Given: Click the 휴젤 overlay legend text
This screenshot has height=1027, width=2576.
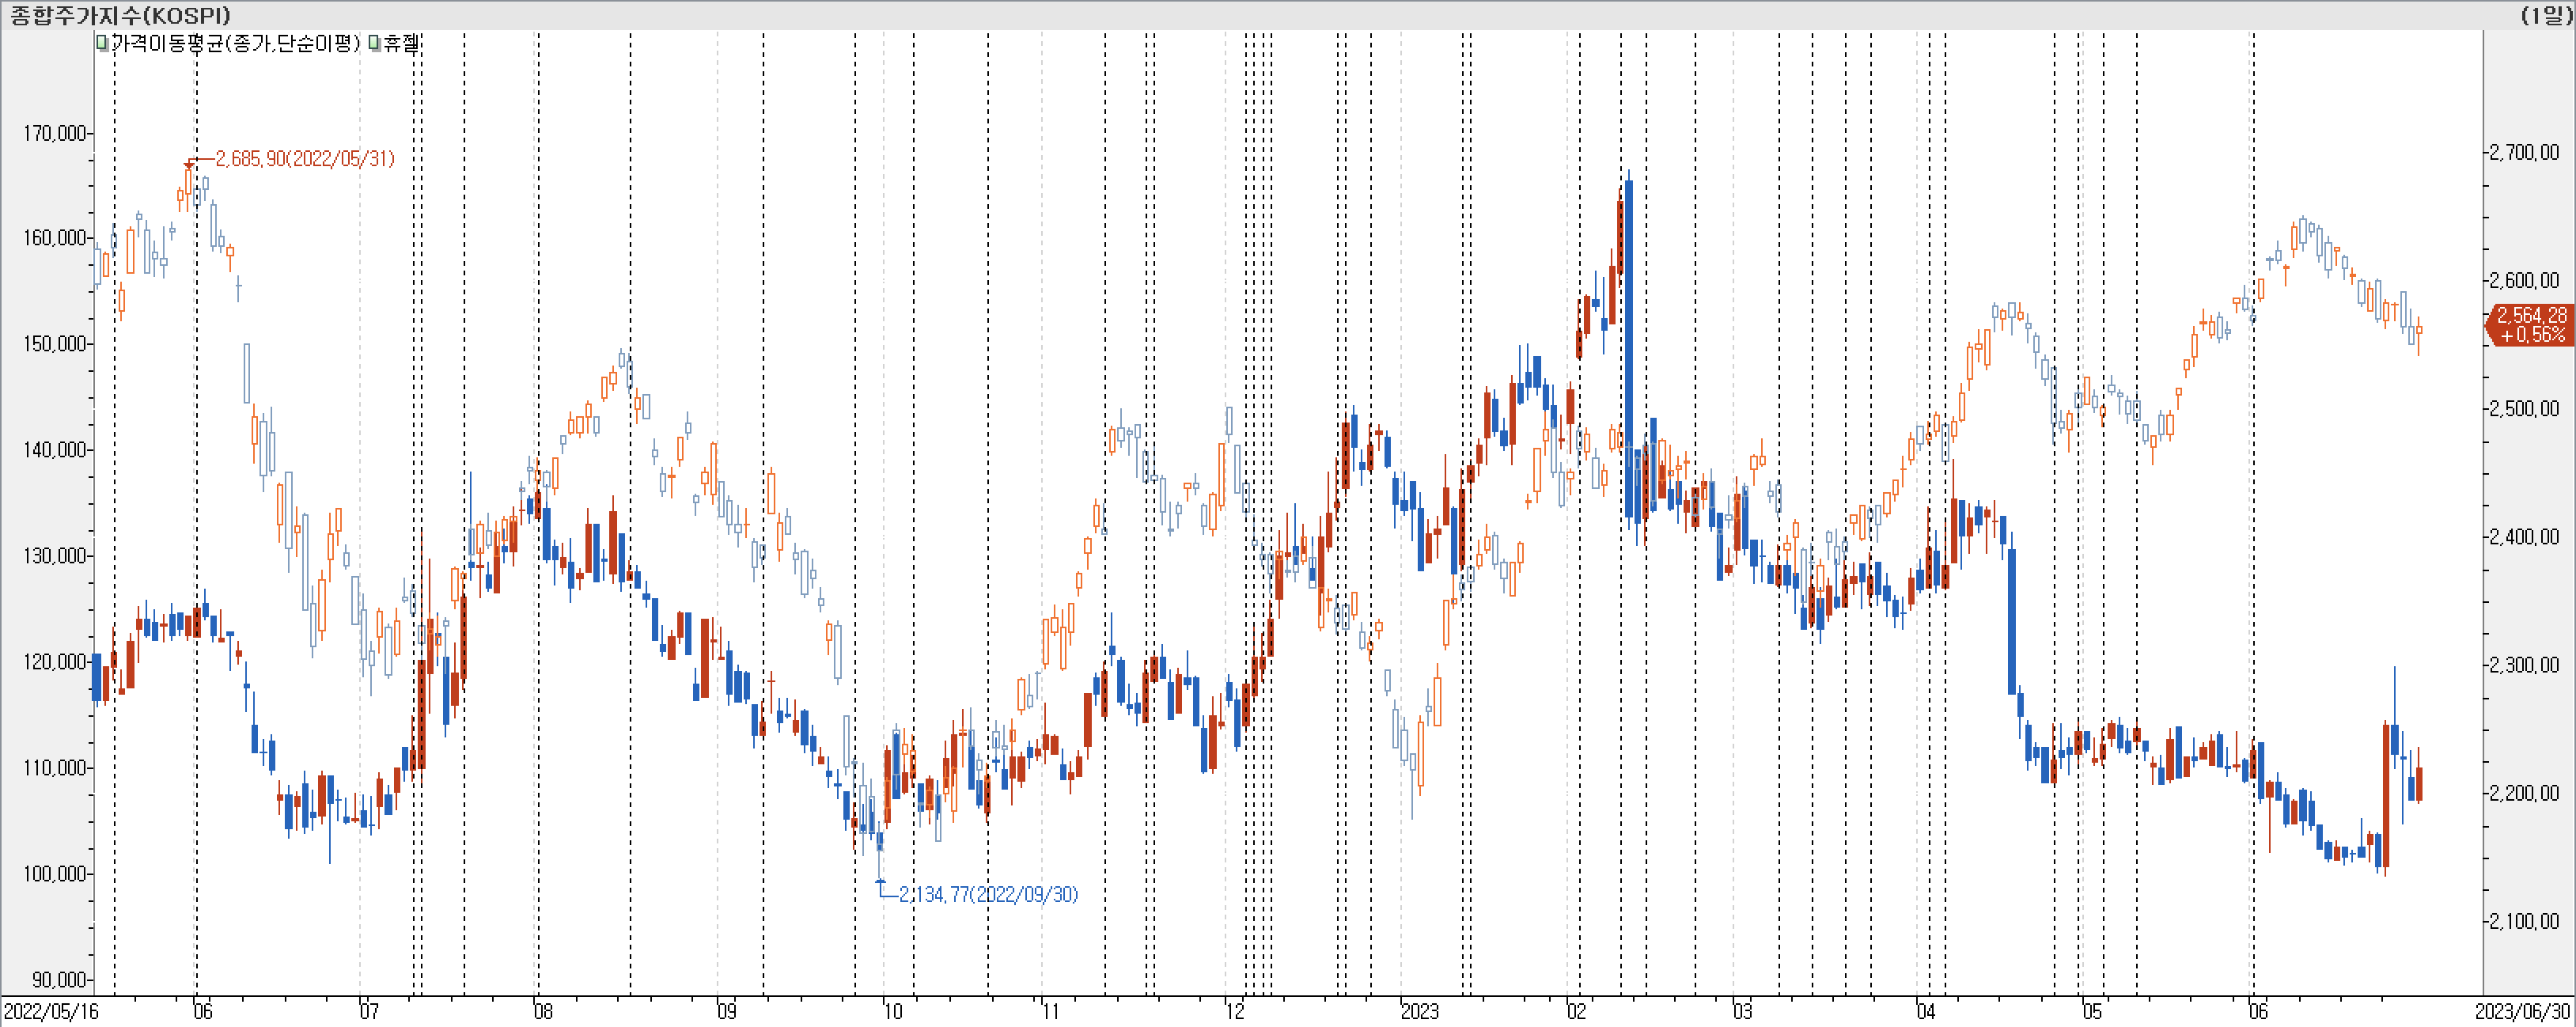Looking at the screenshot, I should tap(401, 43).
